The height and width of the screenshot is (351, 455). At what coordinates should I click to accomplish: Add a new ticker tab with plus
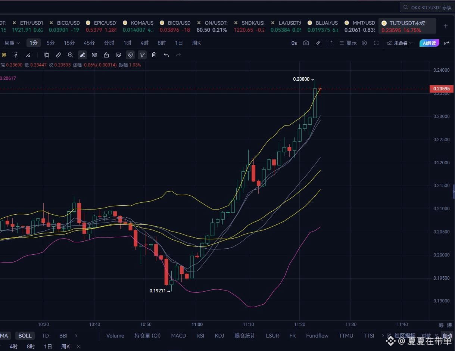445,26
